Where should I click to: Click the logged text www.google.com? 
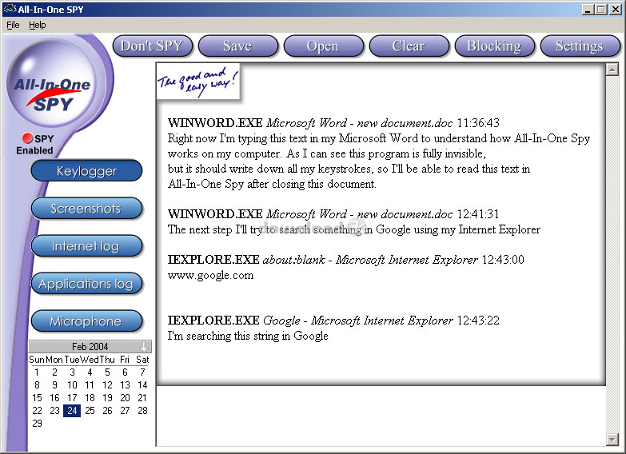(x=210, y=275)
